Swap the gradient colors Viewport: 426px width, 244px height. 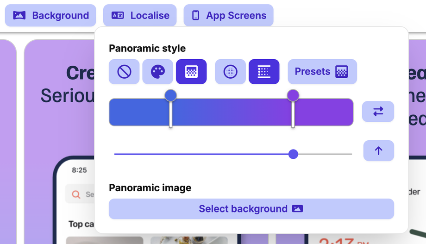click(x=378, y=112)
